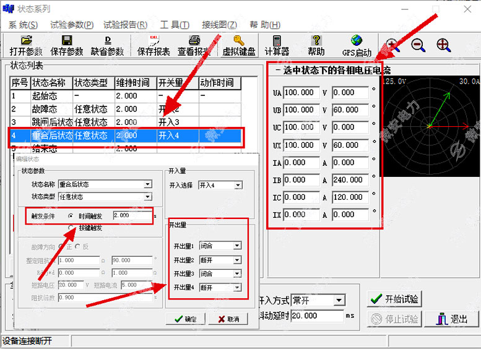Screen dimensions: 481x349
Task: Click the 打开参数 open parameters icon
Action: tap(26, 46)
